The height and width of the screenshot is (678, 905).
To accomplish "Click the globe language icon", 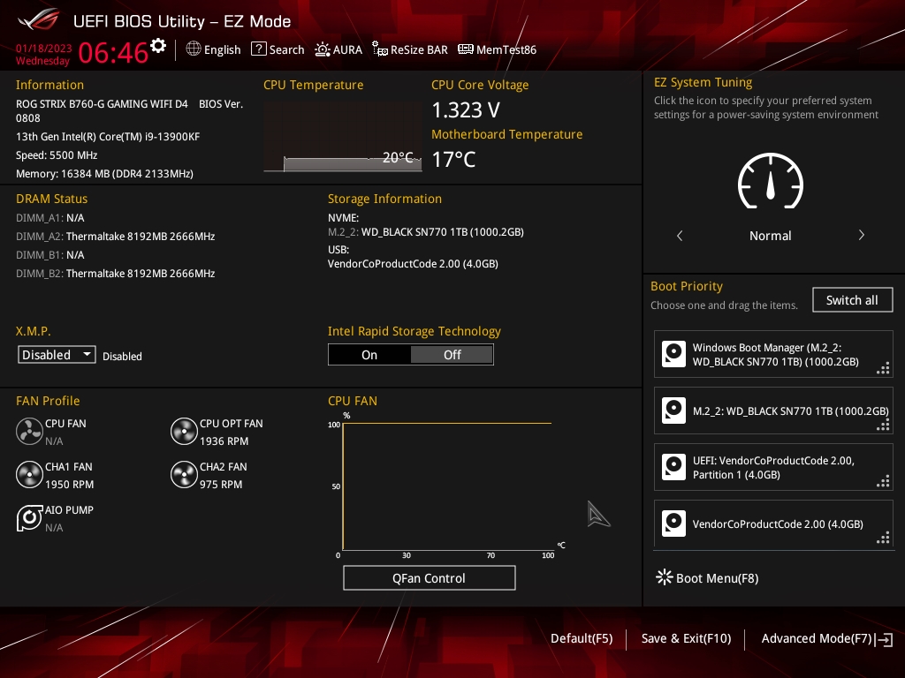I will pos(194,49).
